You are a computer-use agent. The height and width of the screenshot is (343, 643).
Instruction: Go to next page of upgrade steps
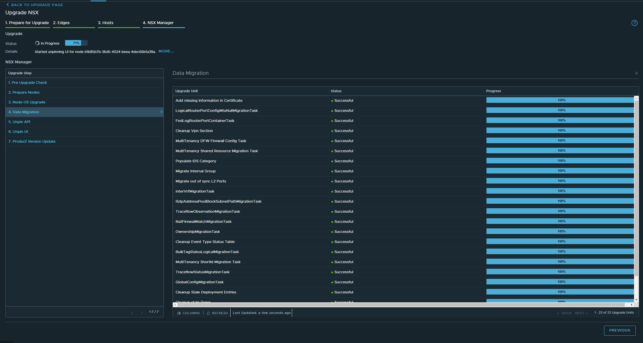[x=142, y=312]
